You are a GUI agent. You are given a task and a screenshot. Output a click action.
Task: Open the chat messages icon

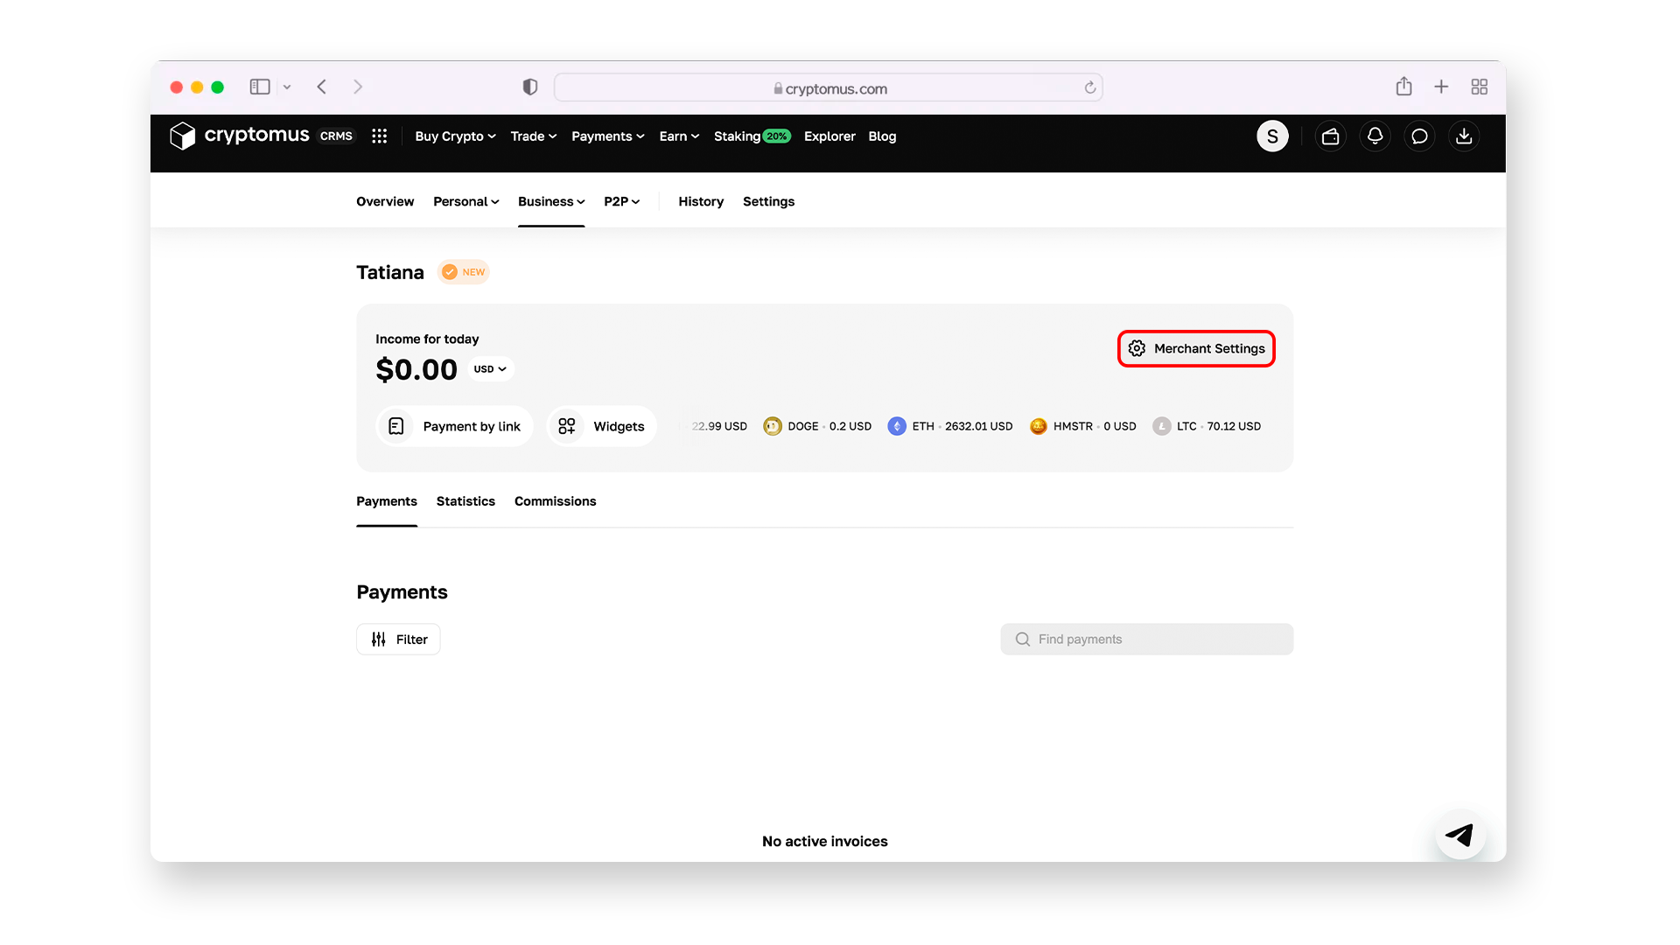click(1419, 136)
